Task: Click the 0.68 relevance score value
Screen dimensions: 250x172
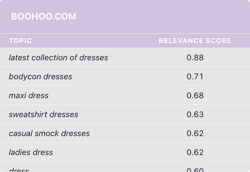Action: pos(195,95)
